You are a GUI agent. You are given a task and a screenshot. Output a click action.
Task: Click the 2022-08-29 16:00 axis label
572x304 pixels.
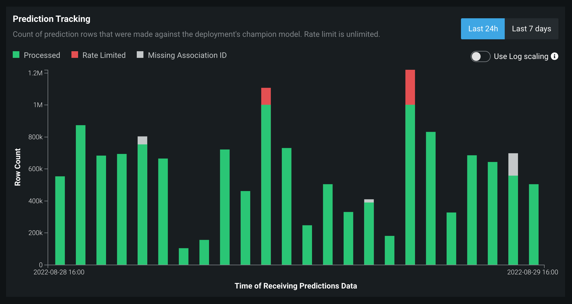click(532, 272)
